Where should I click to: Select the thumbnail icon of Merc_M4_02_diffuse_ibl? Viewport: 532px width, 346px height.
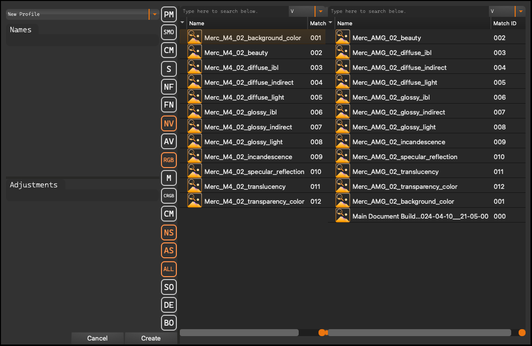click(194, 67)
